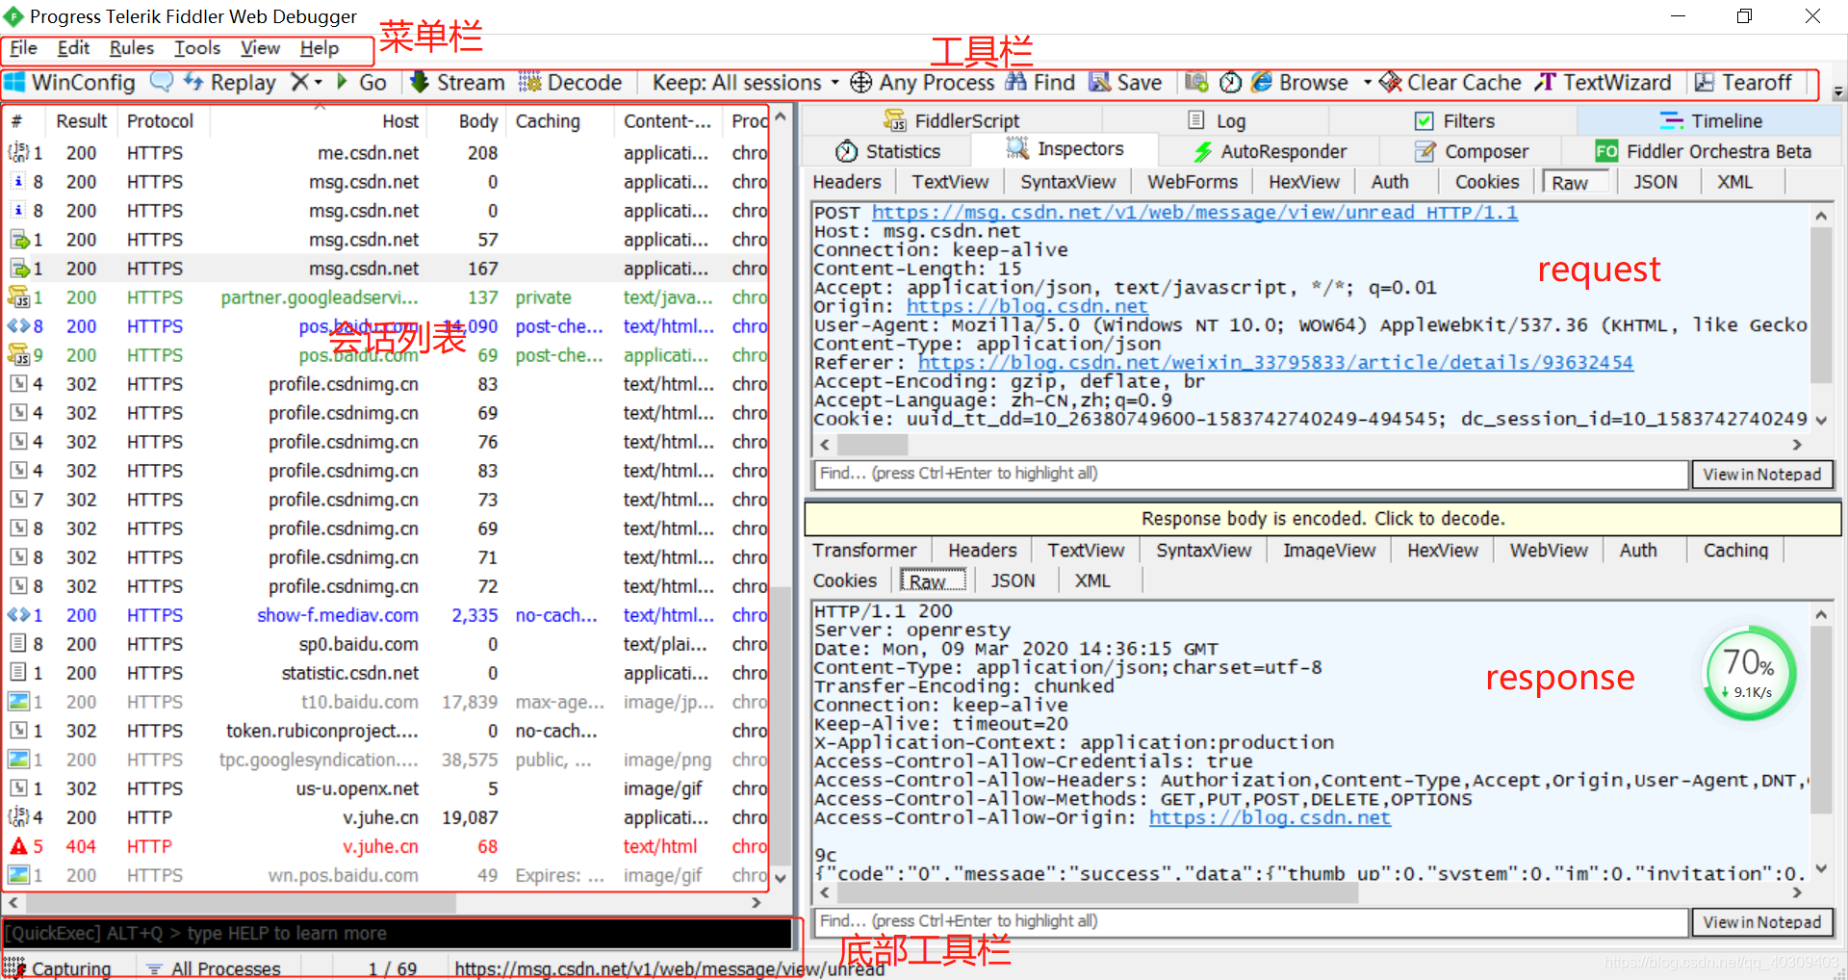The width and height of the screenshot is (1848, 980).
Task: Sort sessions by Result column header
Action: pos(81,121)
